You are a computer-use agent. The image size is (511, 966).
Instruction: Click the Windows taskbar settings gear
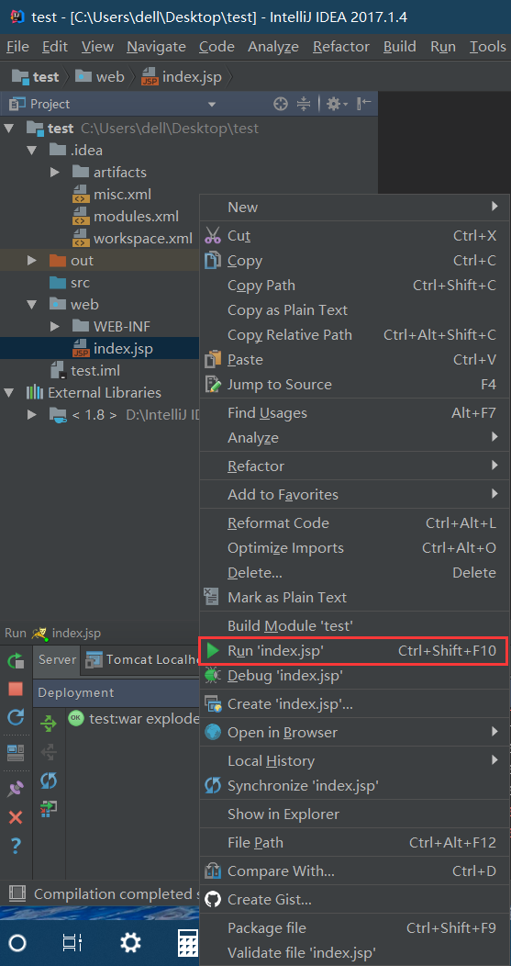click(x=130, y=942)
